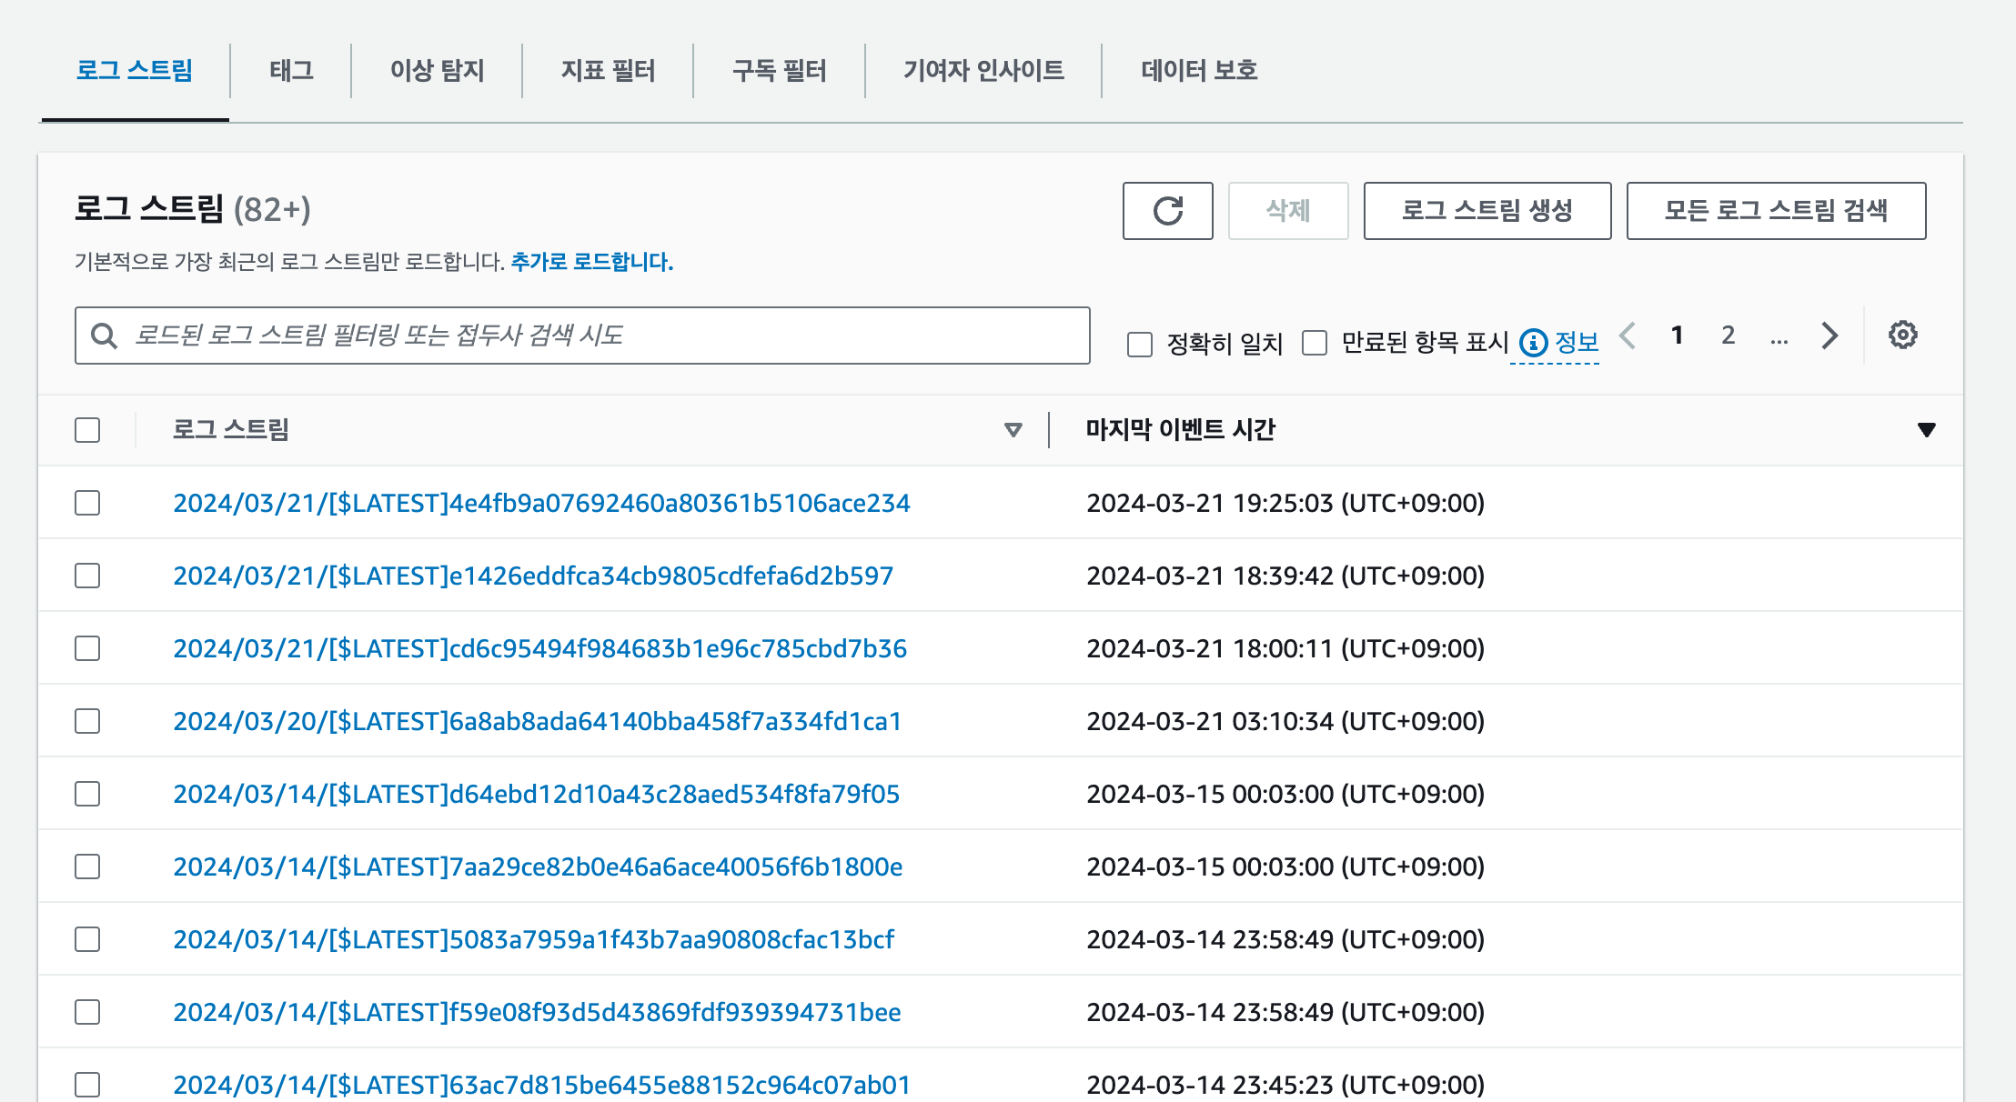2016x1102 pixels.
Task: Switch to the 지표 필터 tab
Action: click(x=608, y=71)
